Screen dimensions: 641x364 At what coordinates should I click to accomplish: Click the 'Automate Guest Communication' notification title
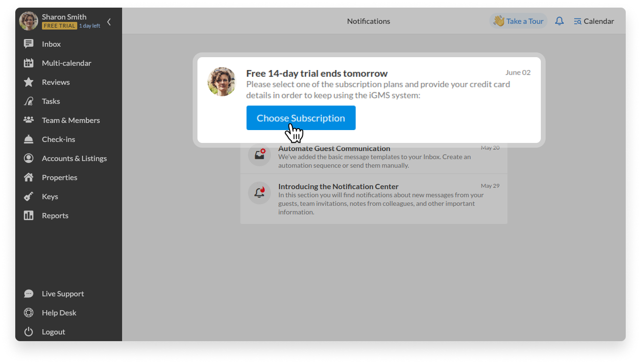click(x=334, y=148)
